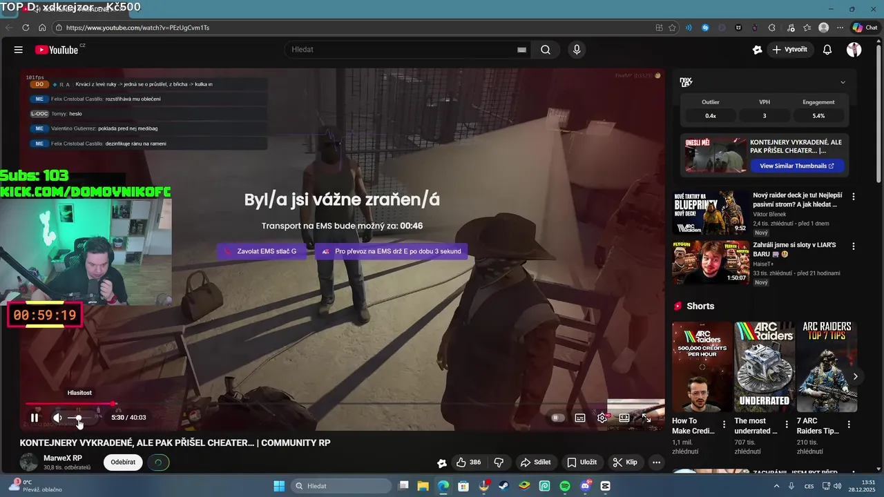Open options for Zahráli jsme si sloty video
Screen dimensions: 884x497
click(854, 246)
